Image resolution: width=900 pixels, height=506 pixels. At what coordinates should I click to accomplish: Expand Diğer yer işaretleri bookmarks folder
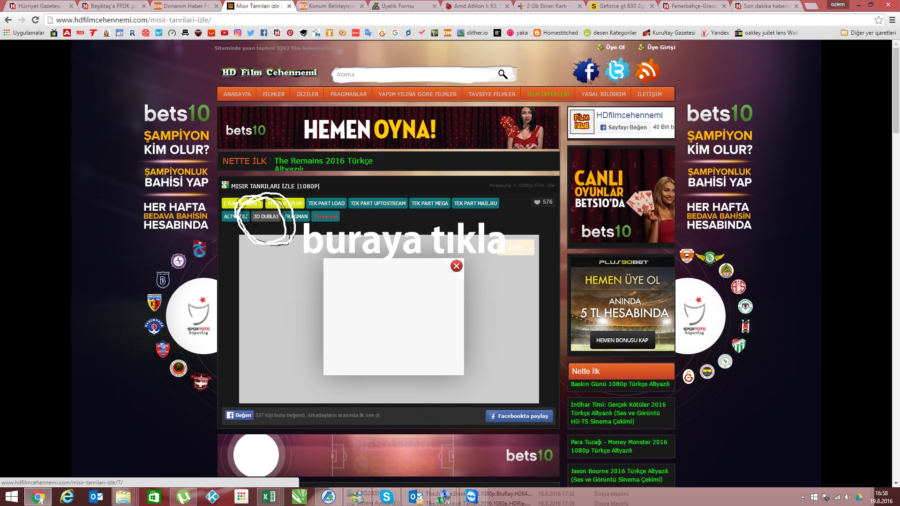[x=868, y=33]
